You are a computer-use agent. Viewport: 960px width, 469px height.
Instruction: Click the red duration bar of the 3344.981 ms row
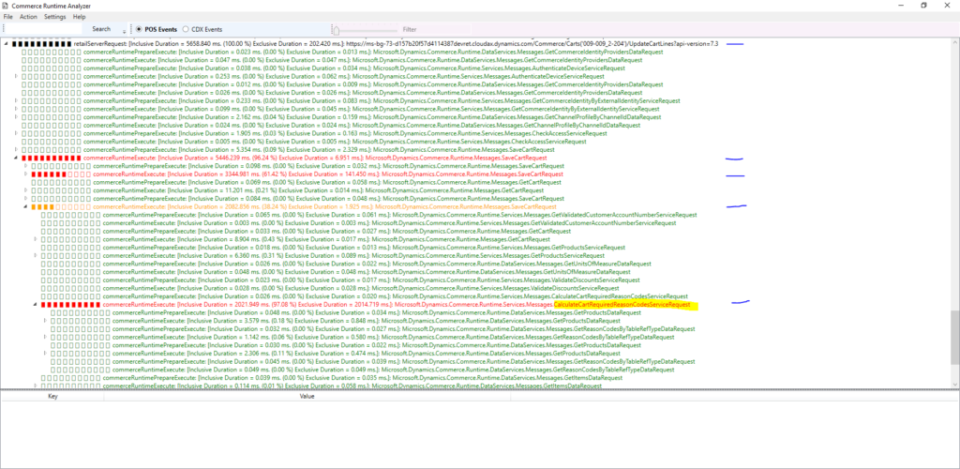tap(61, 174)
